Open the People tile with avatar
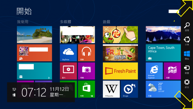This screenshot has width=193, height=109. [x=34, y=53]
